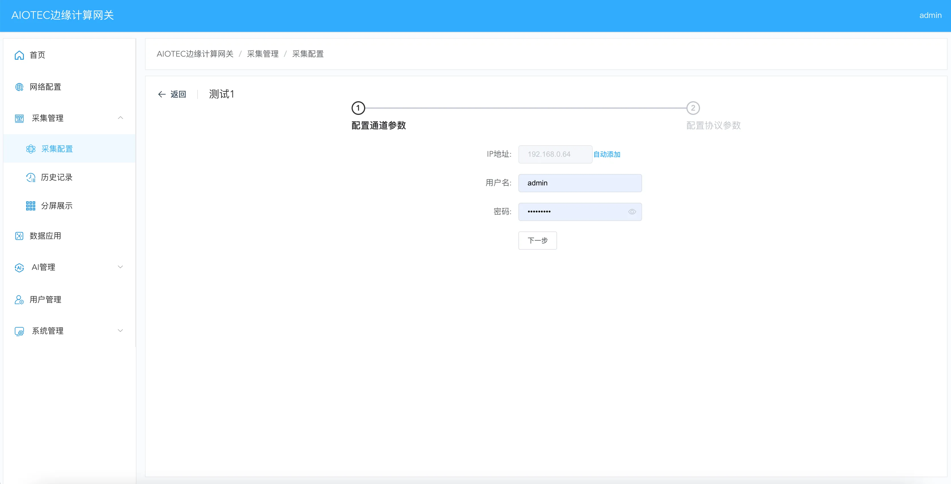Click the 历史记录 clock icon
This screenshot has width=951, height=484.
point(31,177)
